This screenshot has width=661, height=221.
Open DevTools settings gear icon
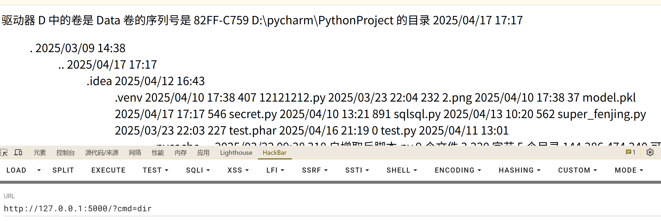650,152
